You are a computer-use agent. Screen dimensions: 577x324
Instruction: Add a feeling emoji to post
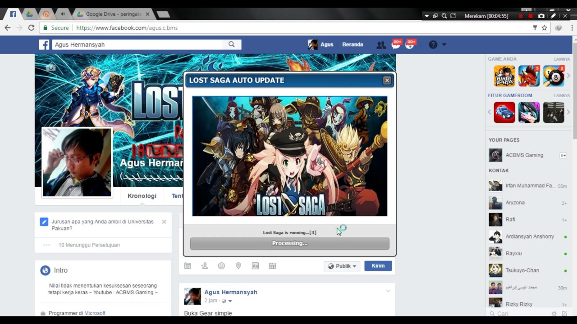(221, 266)
